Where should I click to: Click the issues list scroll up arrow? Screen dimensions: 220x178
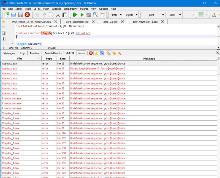pyautogui.click(x=218, y=58)
